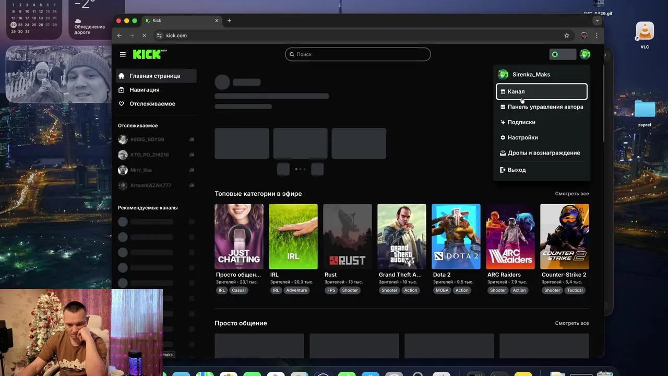Open the zapret folder on desktop
The height and width of the screenshot is (376, 668).
[645, 113]
